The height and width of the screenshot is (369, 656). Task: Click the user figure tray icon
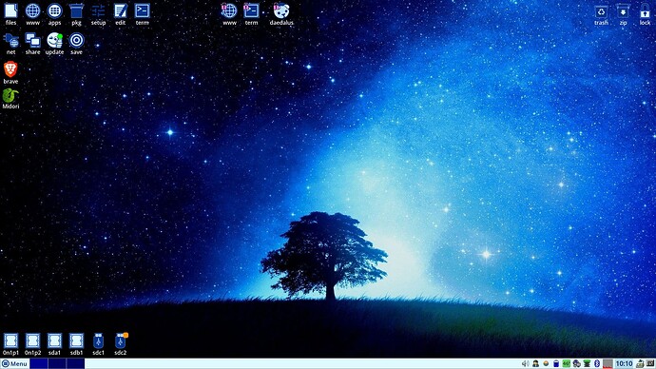point(535,363)
